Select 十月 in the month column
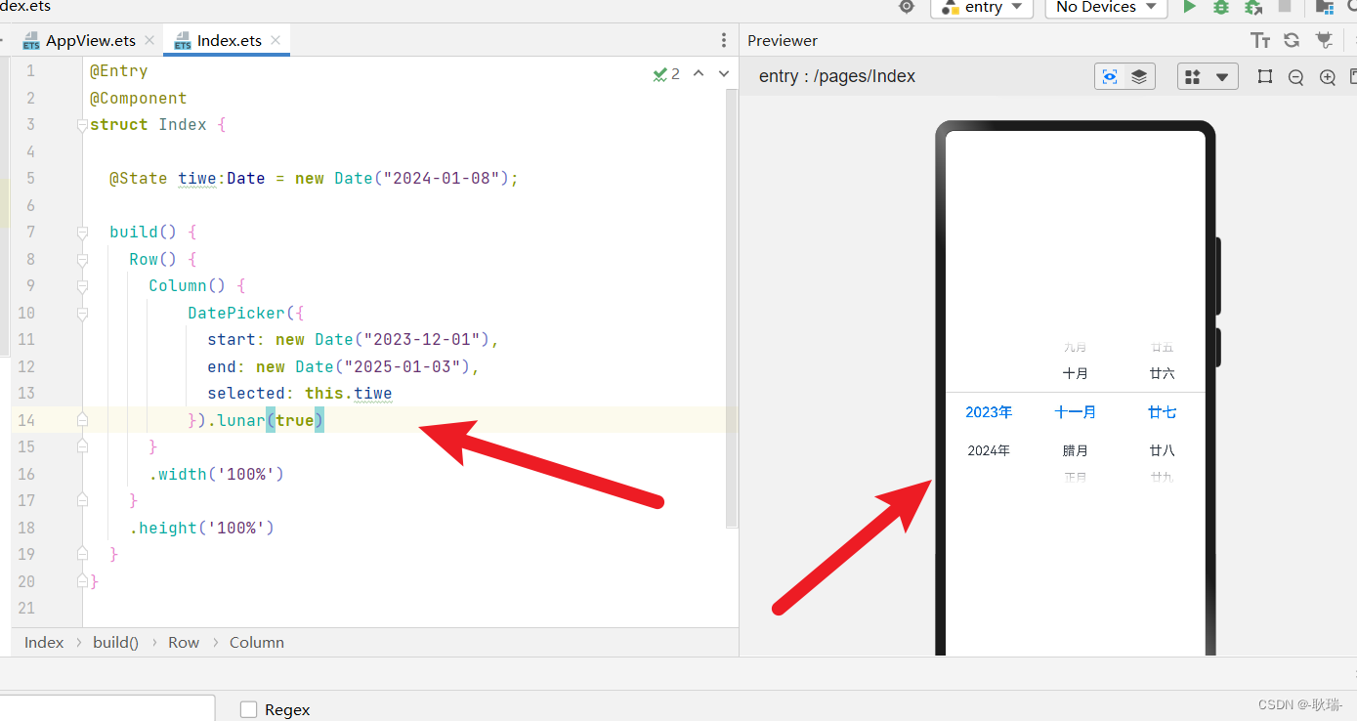This screenshot has width=1357, height=721. tap(1076, 373)
